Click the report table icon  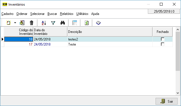pyautogui.click(x=75, y=23)
